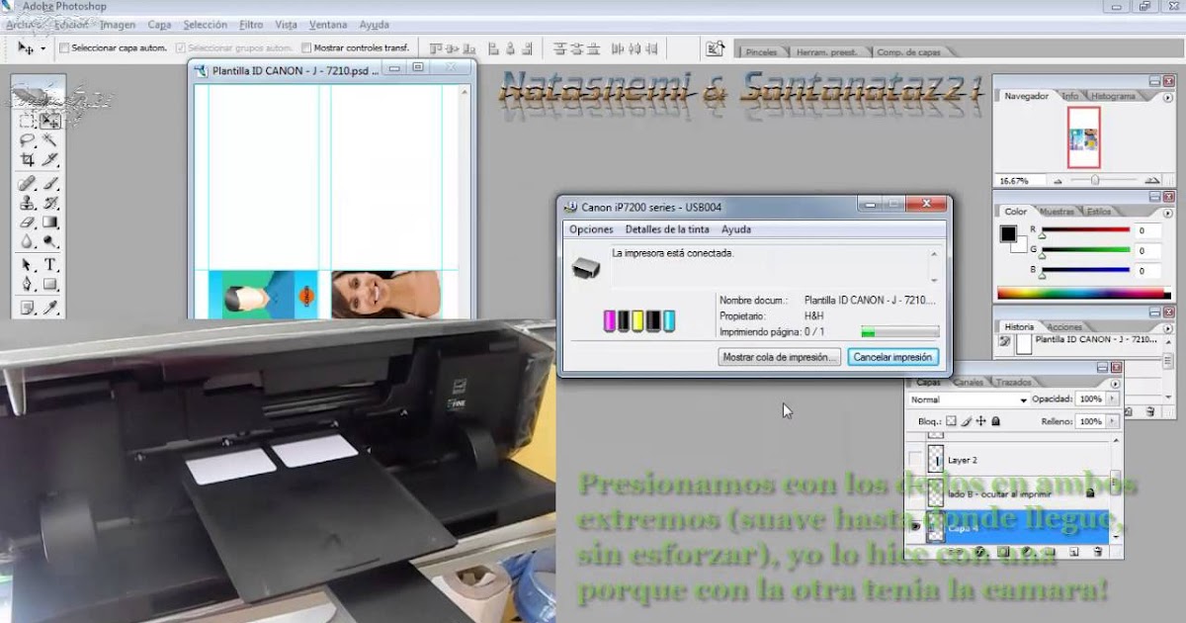This screenshot has height=623, width=1186.
Task: Select the Crop tool
Action: pos(28,159)
